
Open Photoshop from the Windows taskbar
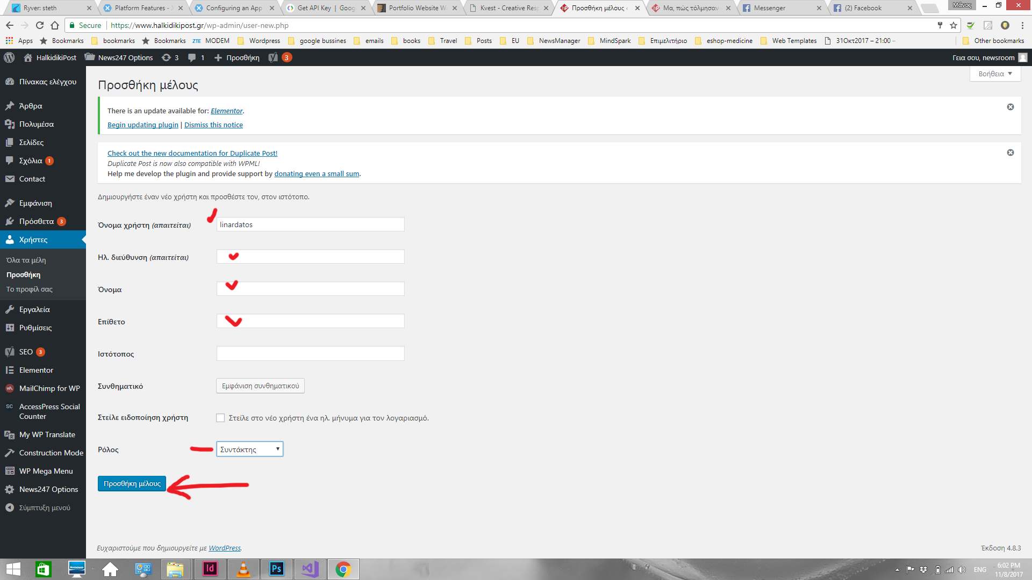click(x=276, y=569)
